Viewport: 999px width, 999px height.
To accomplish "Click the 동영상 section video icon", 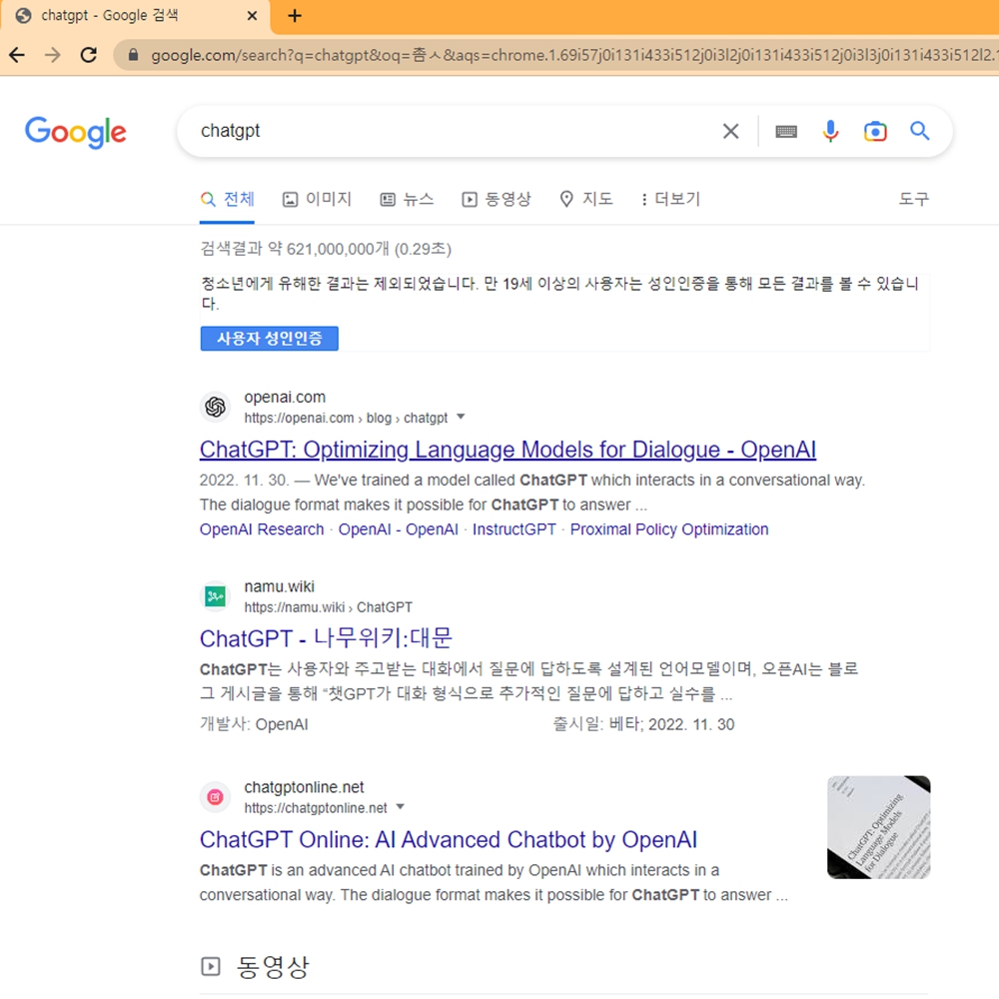I will tap(210, 966).
